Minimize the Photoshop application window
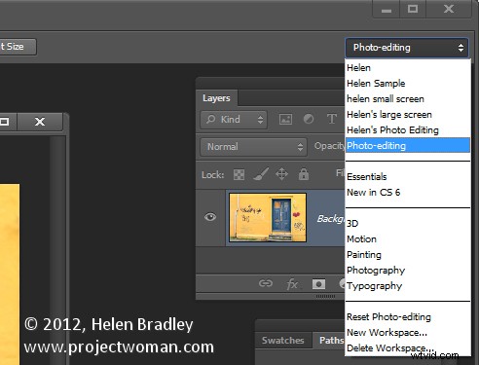The width and height of the screenshot is (479, 365). point(387,9)
